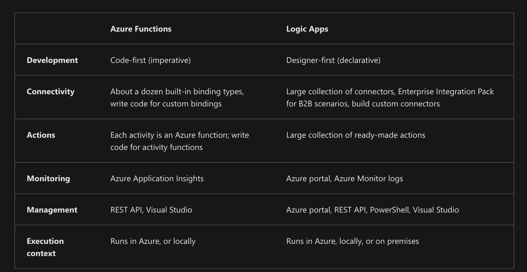Click the "Large collection of ready-made actions" cell
527x272 pixels.
click(356, 135)
